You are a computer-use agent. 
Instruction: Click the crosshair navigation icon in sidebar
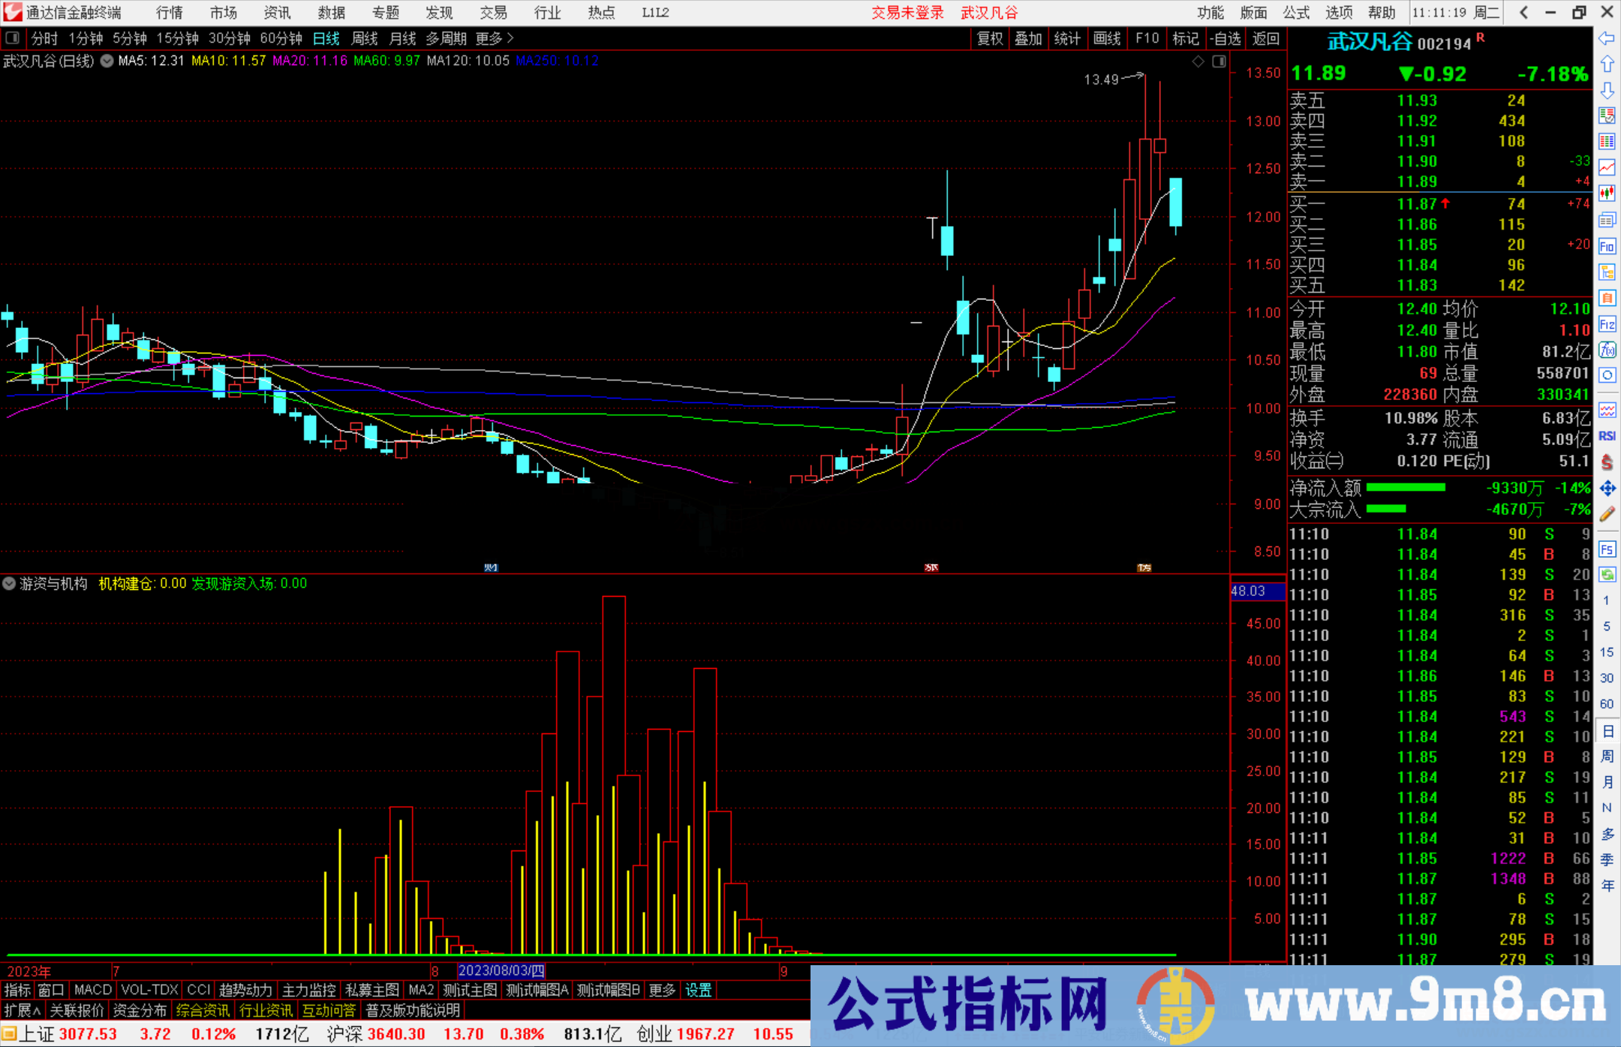[1607, 488]
